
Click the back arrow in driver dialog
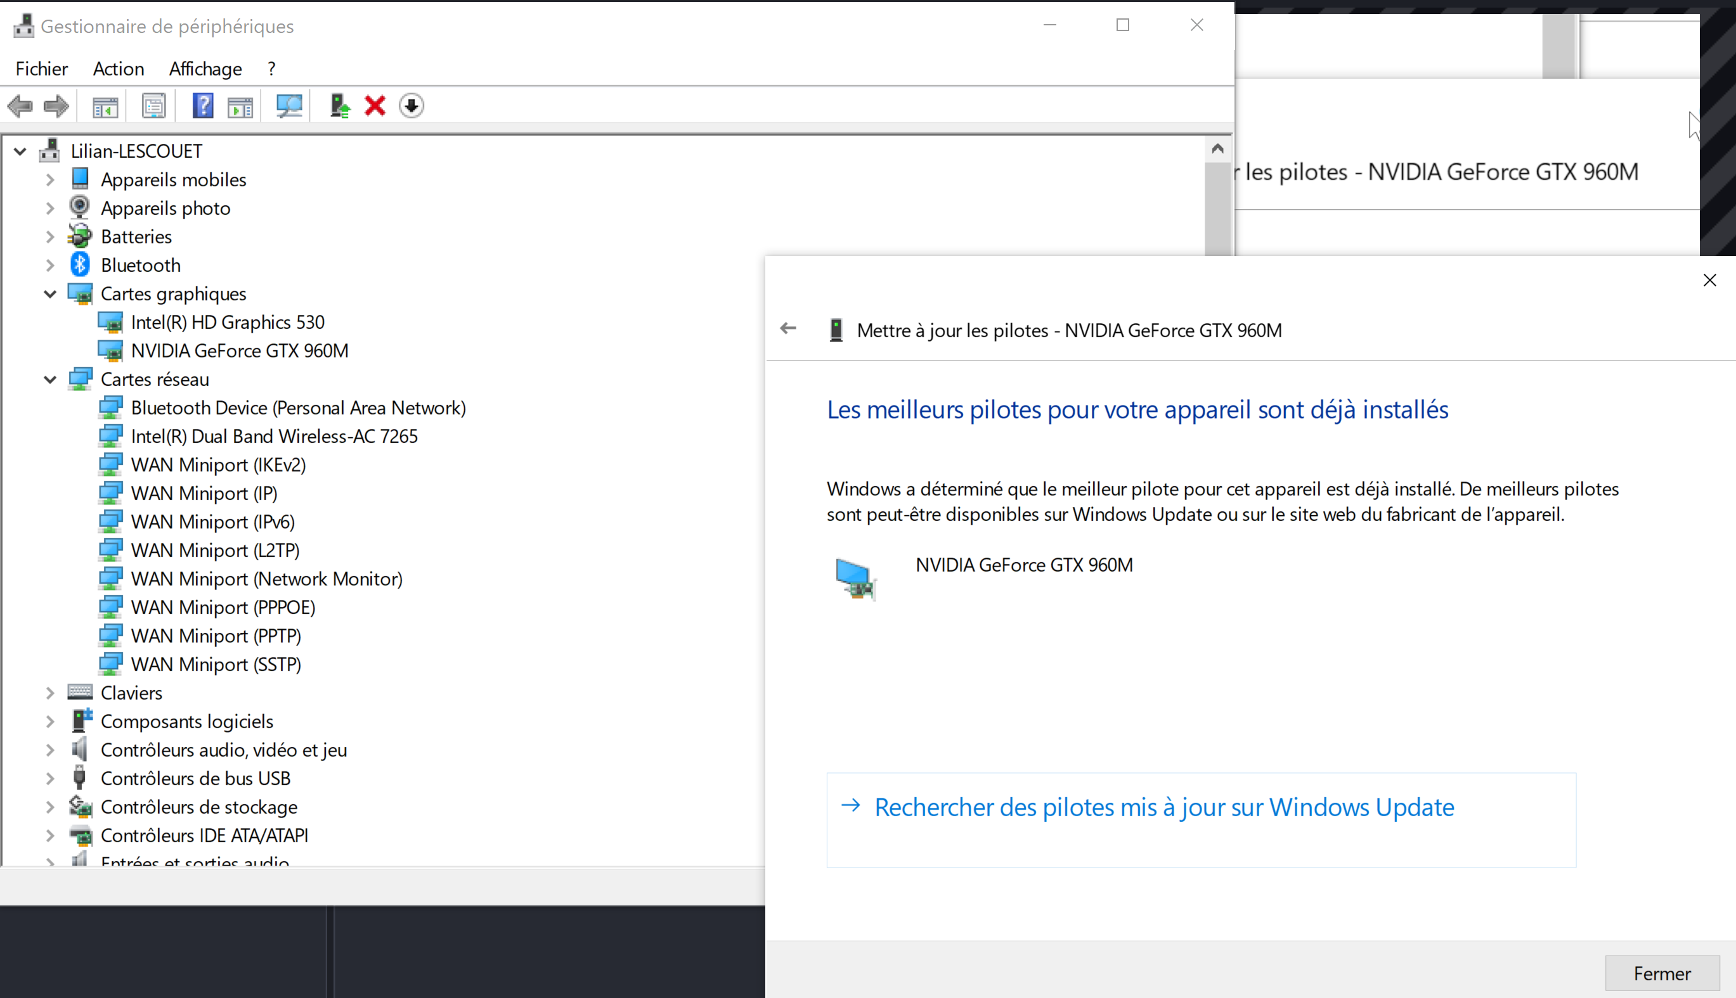click(788, 329)
